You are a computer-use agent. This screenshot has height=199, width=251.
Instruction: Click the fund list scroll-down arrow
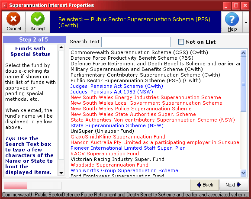244,173
